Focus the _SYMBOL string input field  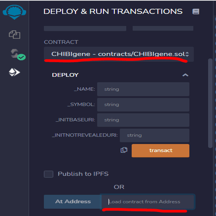143,105
